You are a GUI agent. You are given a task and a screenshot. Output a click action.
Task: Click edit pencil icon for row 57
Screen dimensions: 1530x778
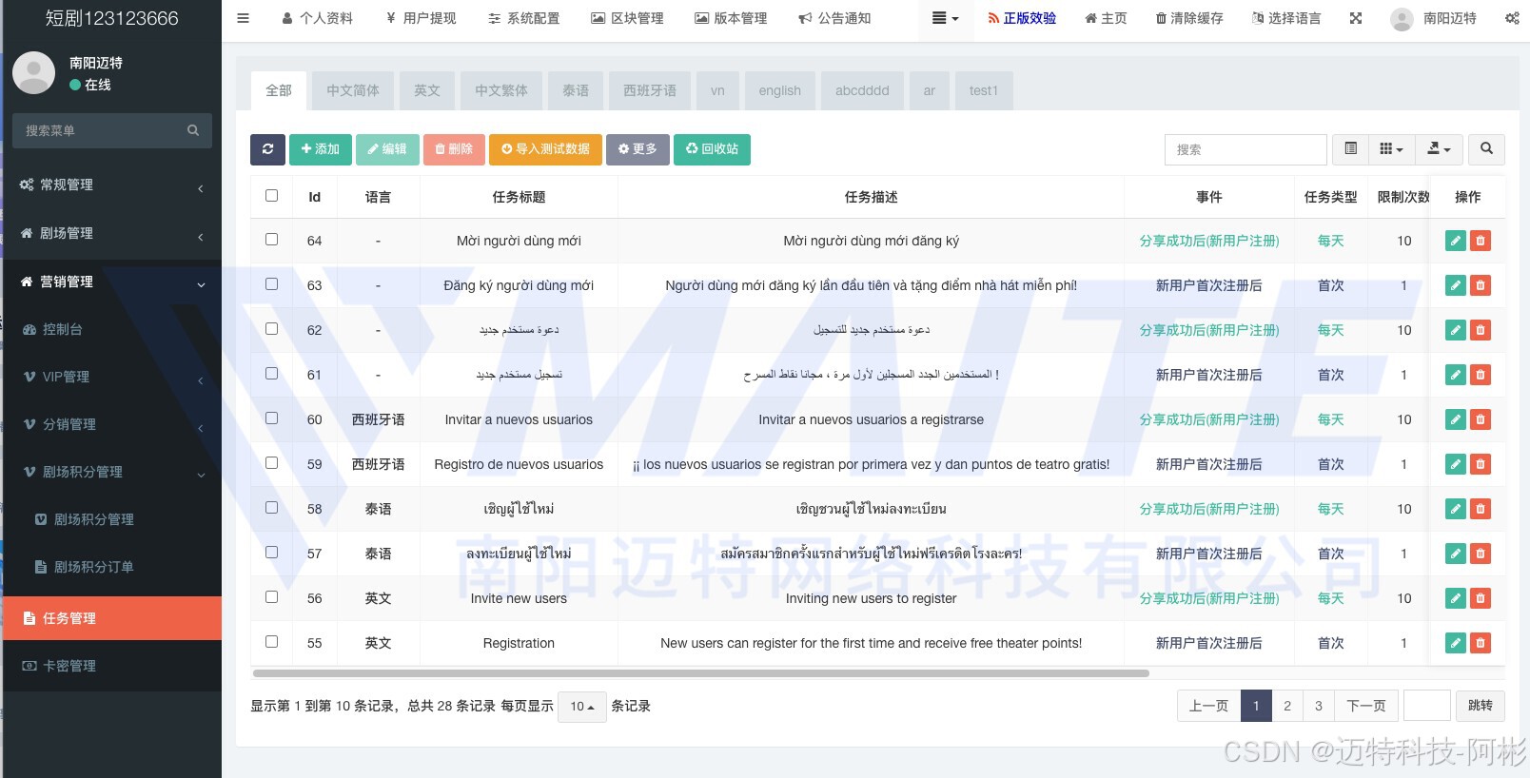(1455, 554)
